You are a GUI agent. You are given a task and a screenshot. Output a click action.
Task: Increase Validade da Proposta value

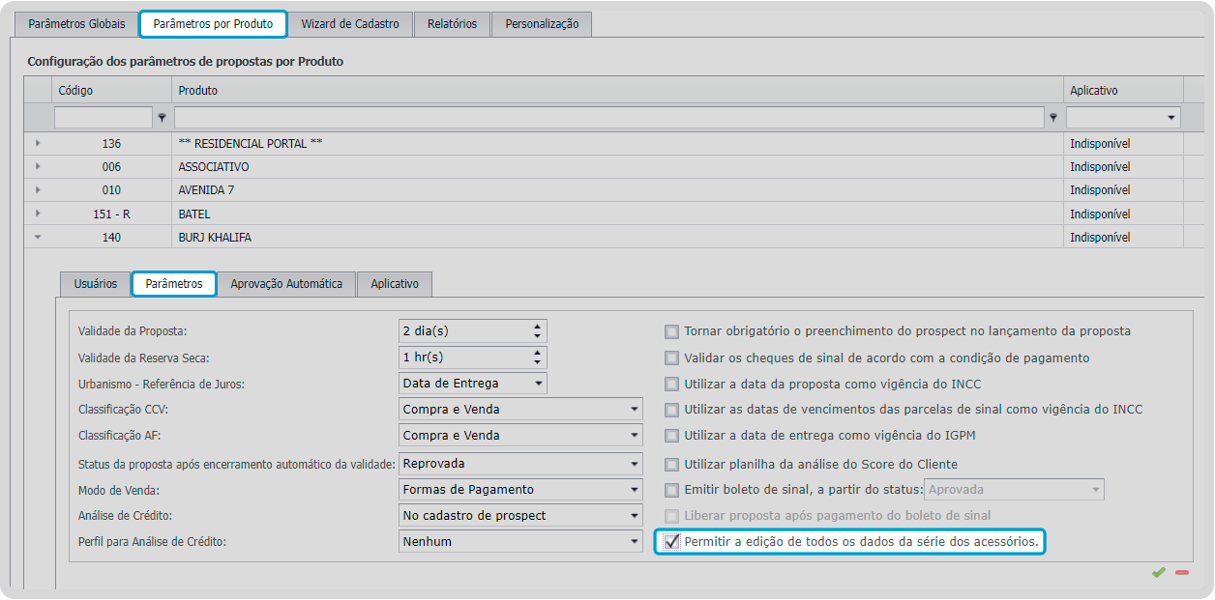(x=537, y=326)
